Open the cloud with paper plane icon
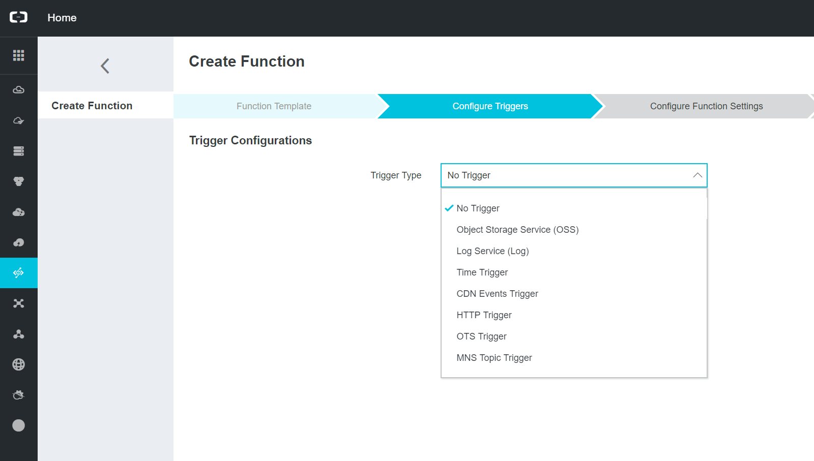814x461 pixels. pos(18,120)
